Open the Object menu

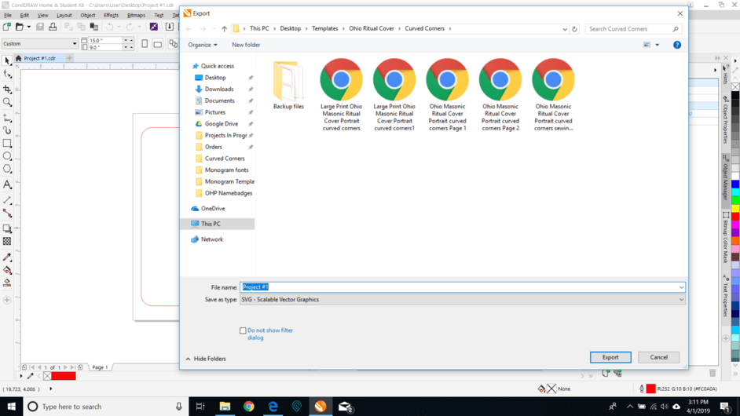88,15
